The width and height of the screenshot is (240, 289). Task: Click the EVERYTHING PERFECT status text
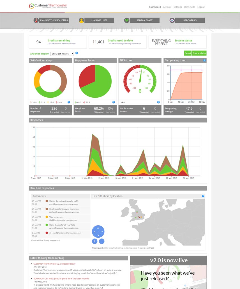point(161,42)
